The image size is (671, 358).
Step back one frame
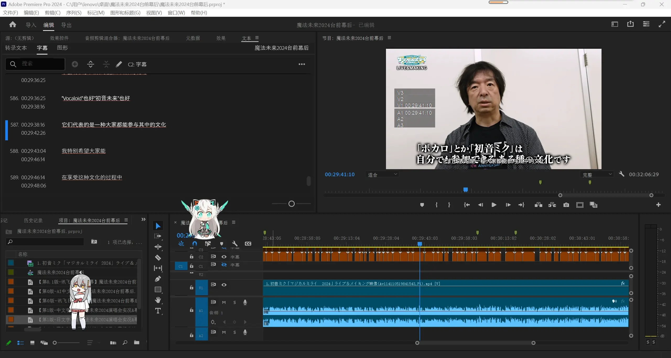[480, 205]
